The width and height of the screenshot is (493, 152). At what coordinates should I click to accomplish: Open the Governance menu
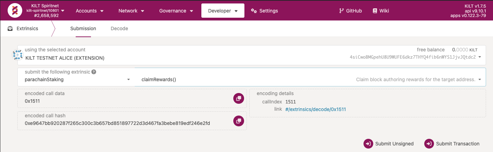coord(176,11)
